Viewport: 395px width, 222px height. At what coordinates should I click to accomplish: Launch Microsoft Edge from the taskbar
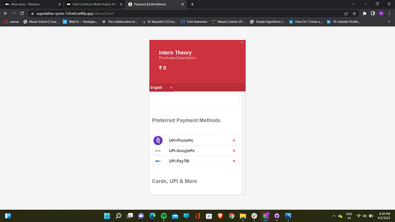pos(153,216)
